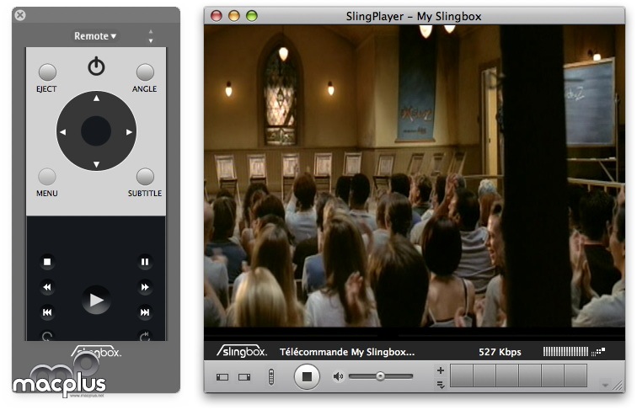Click the first video size icon in SlingPlayer
The width and height of the screenshot is (637, 410).
coord(222,377)
